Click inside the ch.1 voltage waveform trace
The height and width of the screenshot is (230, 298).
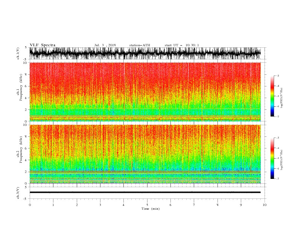145,53
